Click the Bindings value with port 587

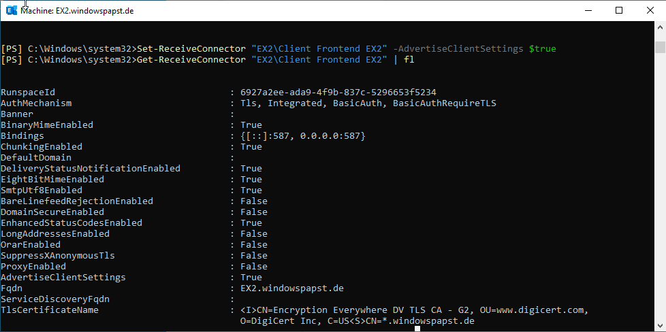pyautogui.click(x=303, y=136)
